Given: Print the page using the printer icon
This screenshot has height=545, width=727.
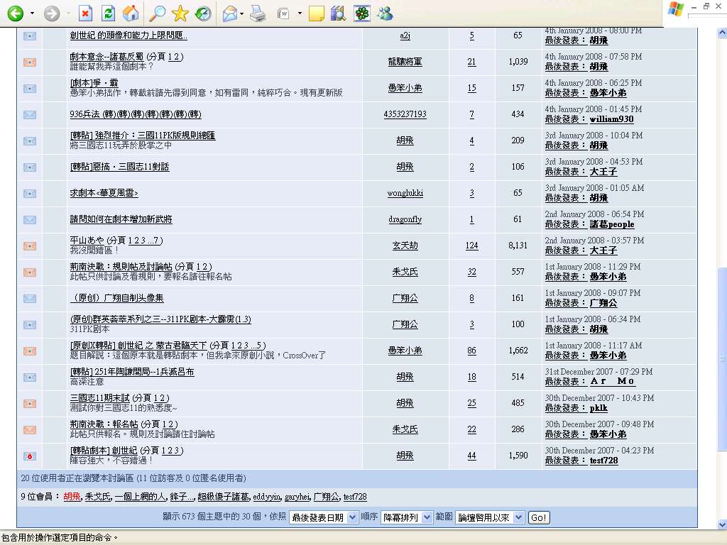Looking at the screenshot, I should point(258,14).
